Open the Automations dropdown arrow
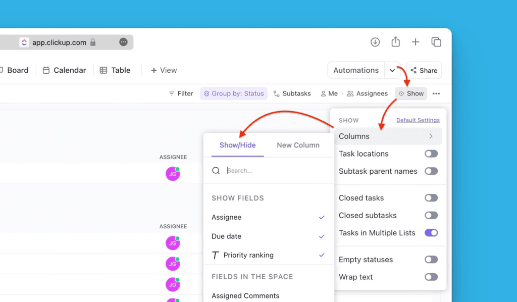The height and width of the screenshot is (302, 517). [393, 70]
